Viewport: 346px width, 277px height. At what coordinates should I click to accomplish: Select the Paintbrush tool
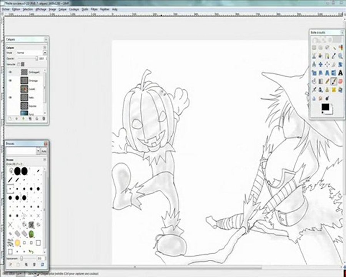334,81
